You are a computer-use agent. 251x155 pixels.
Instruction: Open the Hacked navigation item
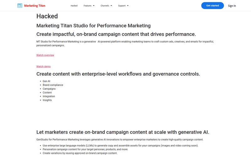pyautogui.click(x=74, y=6)
